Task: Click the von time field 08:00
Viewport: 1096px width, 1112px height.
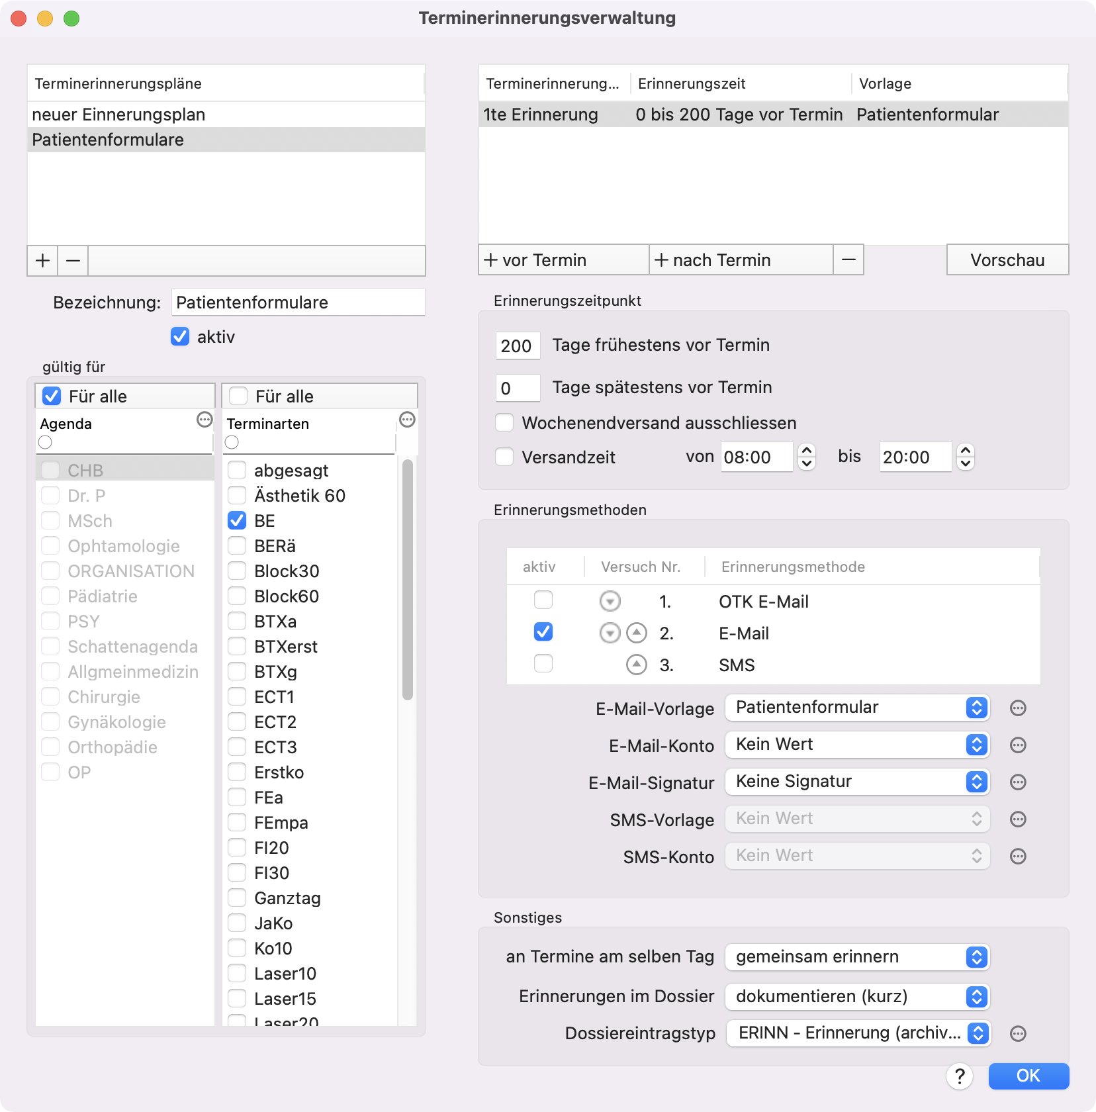Action: (x=756, y=457)
